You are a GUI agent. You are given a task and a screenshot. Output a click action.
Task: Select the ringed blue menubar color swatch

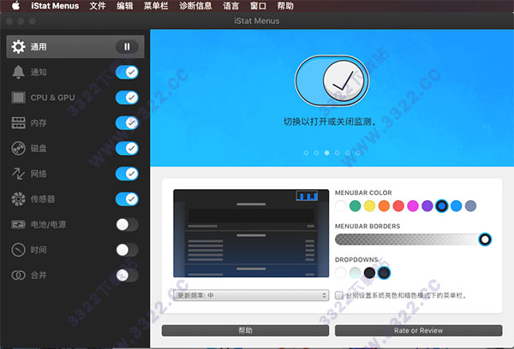pyautogui.click(x=441, y=206)
